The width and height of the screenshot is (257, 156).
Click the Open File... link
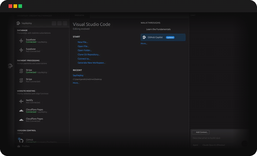click(83, 46)
